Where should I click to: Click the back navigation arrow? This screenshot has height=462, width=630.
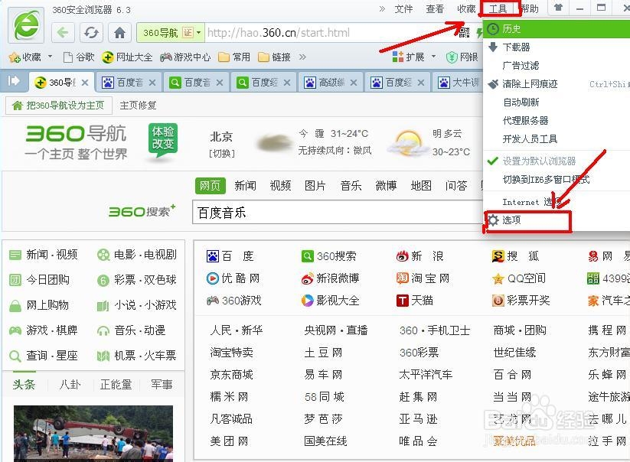(61, 34)
